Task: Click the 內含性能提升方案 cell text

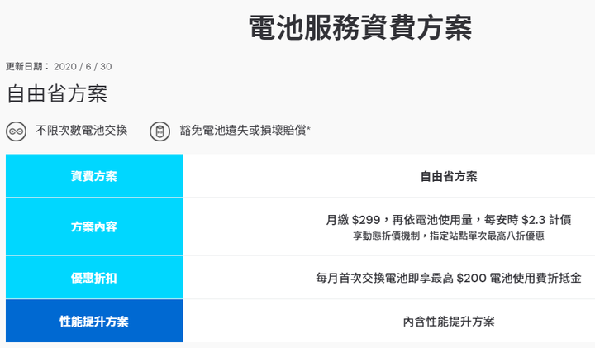Action: coord(449,322)
